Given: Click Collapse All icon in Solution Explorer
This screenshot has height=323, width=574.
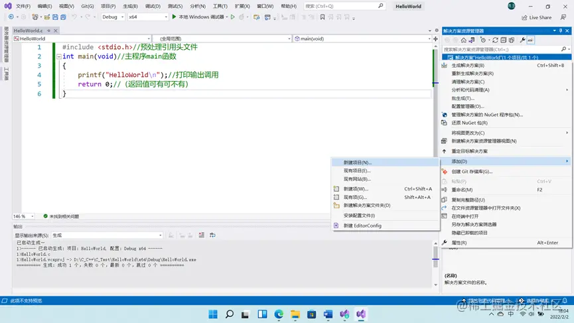Looking at the screenshot, I should 504,40.
